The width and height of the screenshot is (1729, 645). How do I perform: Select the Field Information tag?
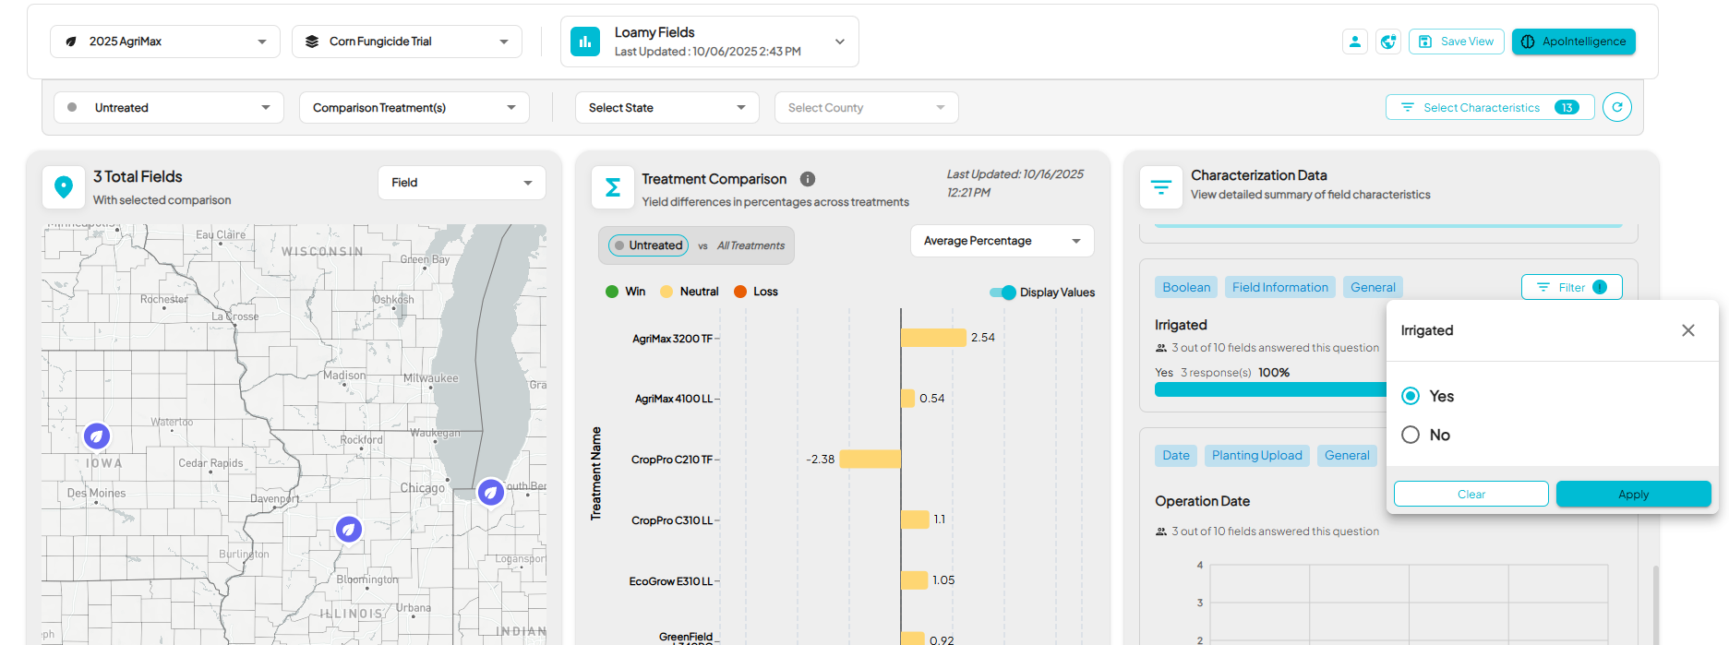click(x=1279, y=287)
